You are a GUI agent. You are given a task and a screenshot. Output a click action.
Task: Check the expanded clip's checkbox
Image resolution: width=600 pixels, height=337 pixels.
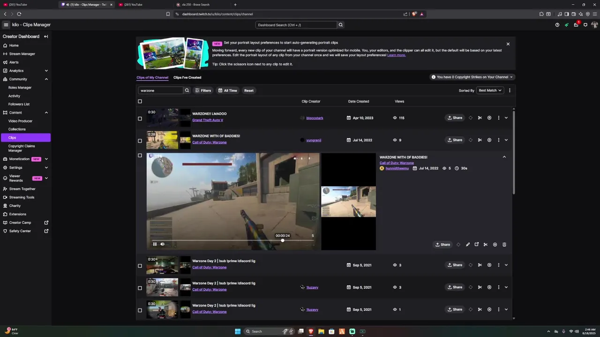pyautogui.click(x=140, y=155)
